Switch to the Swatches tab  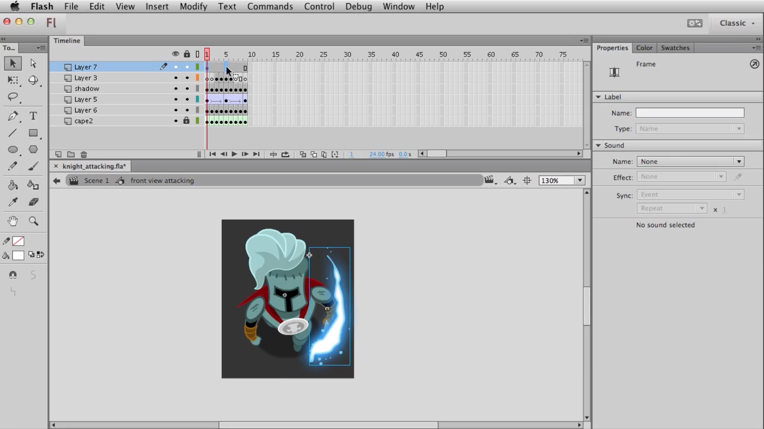coord(675,48)
